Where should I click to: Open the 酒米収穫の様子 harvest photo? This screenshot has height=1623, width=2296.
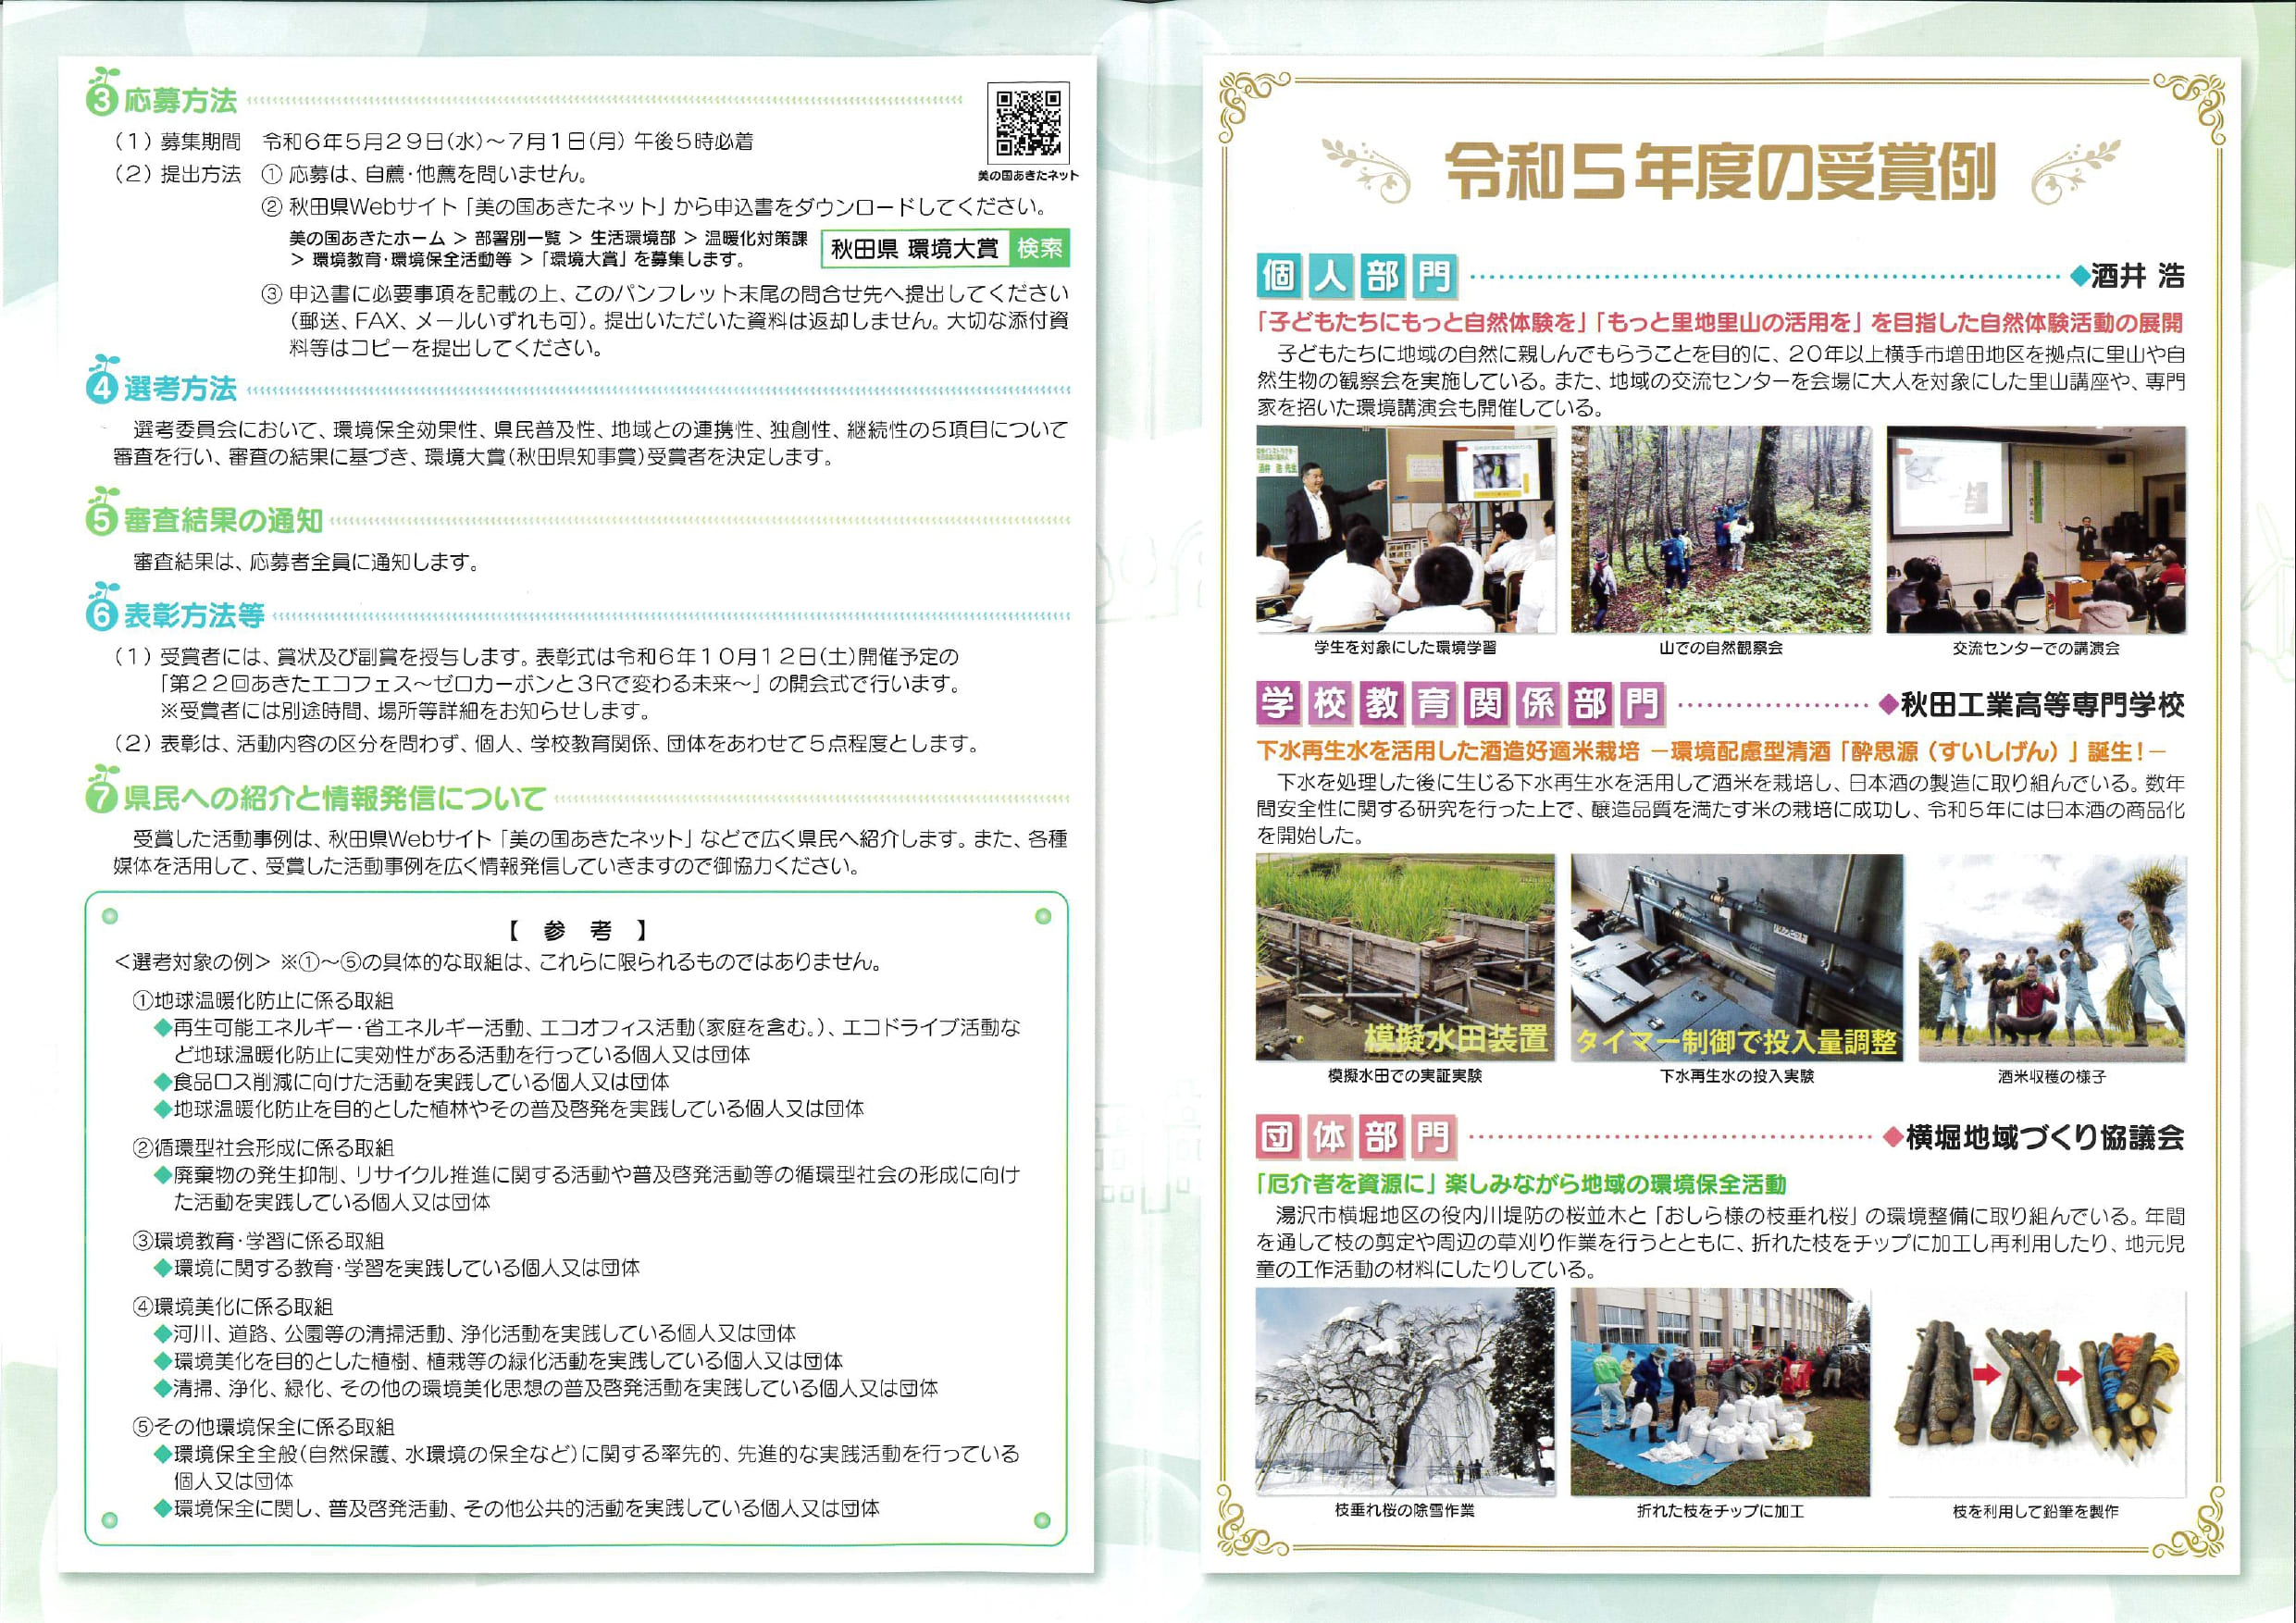click(x=2051, y=957)
